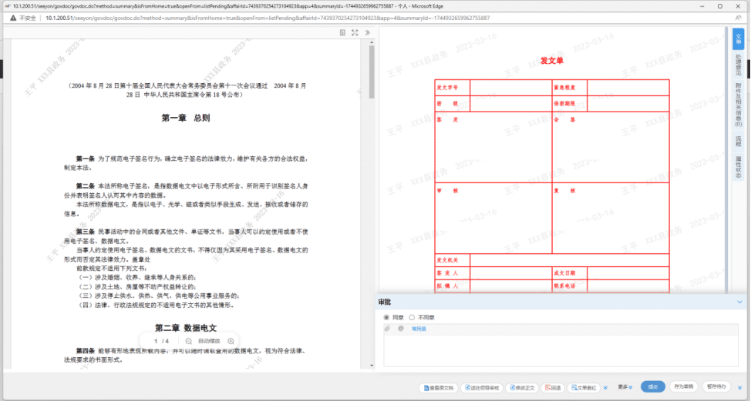
Task: Click the read aloud icon in address bar
Action: 738,18
